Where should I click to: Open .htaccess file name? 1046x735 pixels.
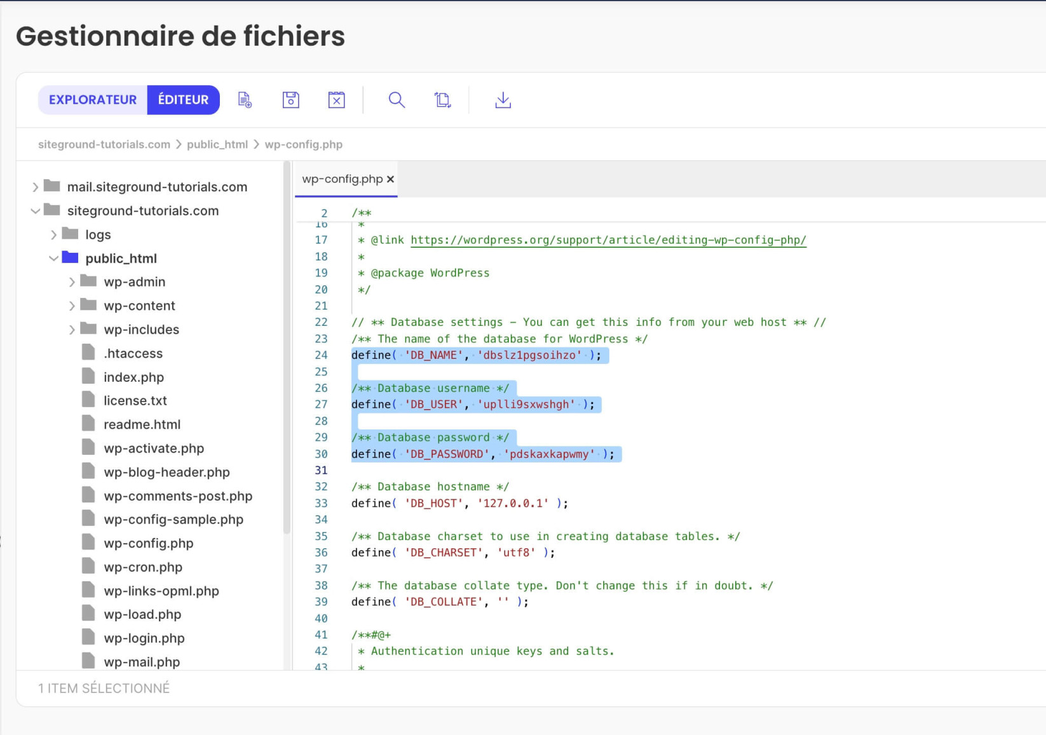[x=133, y=353]
